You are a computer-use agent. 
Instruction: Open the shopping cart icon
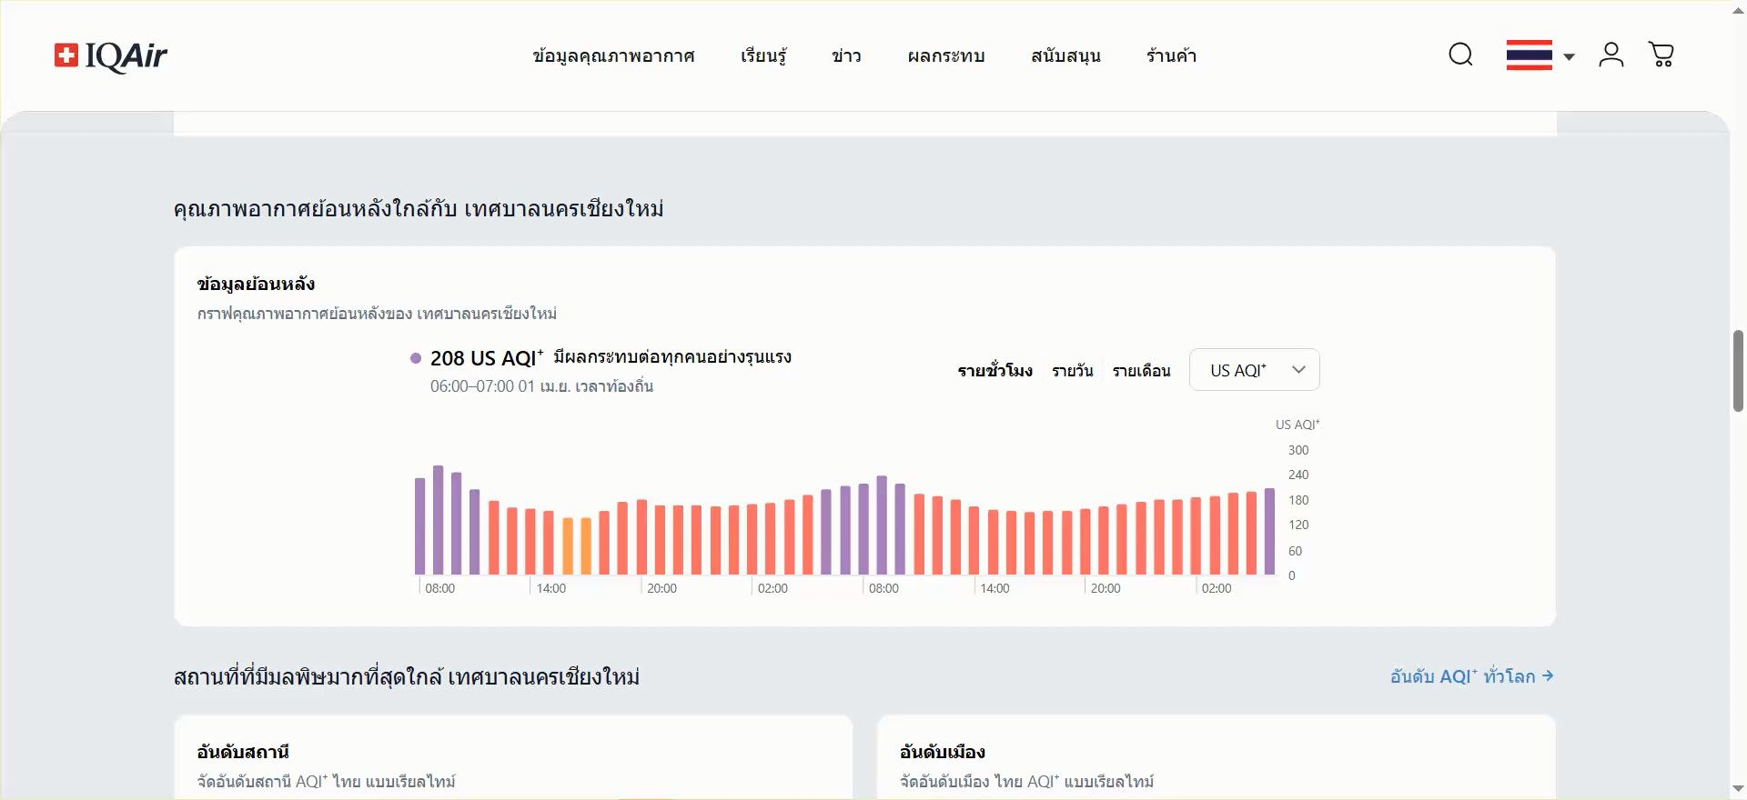pos(1661,55)
